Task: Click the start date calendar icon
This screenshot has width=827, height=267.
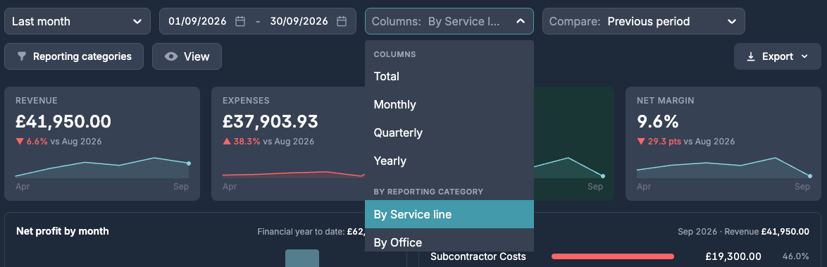Action: [x=240, y=21]
